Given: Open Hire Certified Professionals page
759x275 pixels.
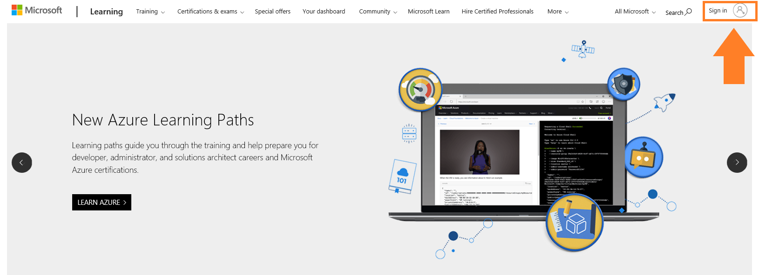Looking at the screenshot, I should [x=497, y=12].
